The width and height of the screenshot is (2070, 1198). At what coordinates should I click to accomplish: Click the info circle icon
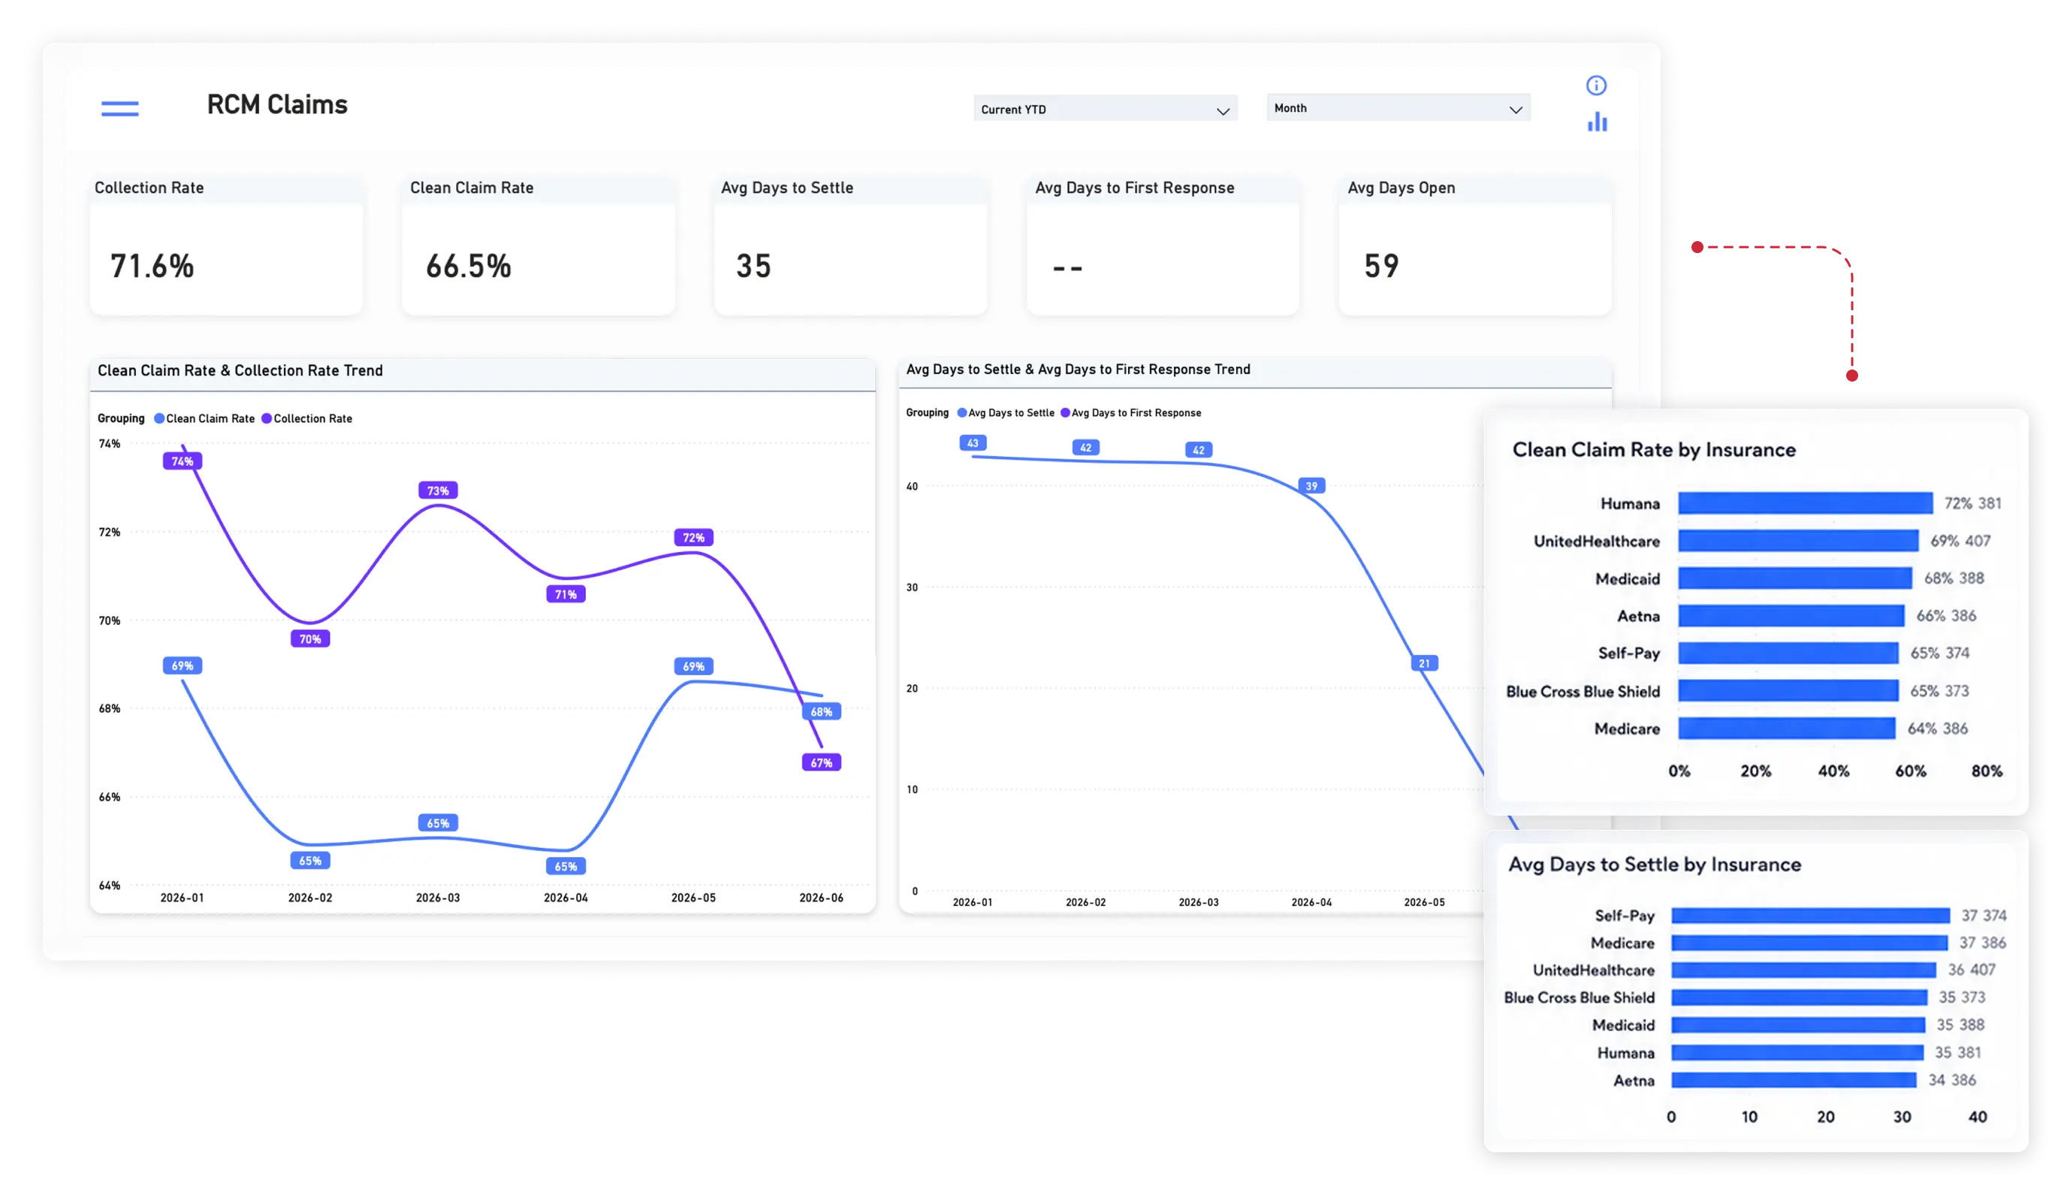tap(1596, 86)
